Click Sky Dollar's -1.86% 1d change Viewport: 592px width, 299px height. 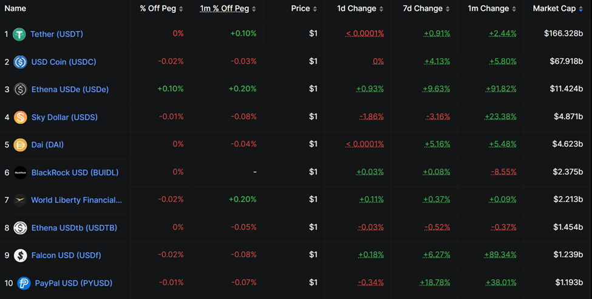pos(372,116)
